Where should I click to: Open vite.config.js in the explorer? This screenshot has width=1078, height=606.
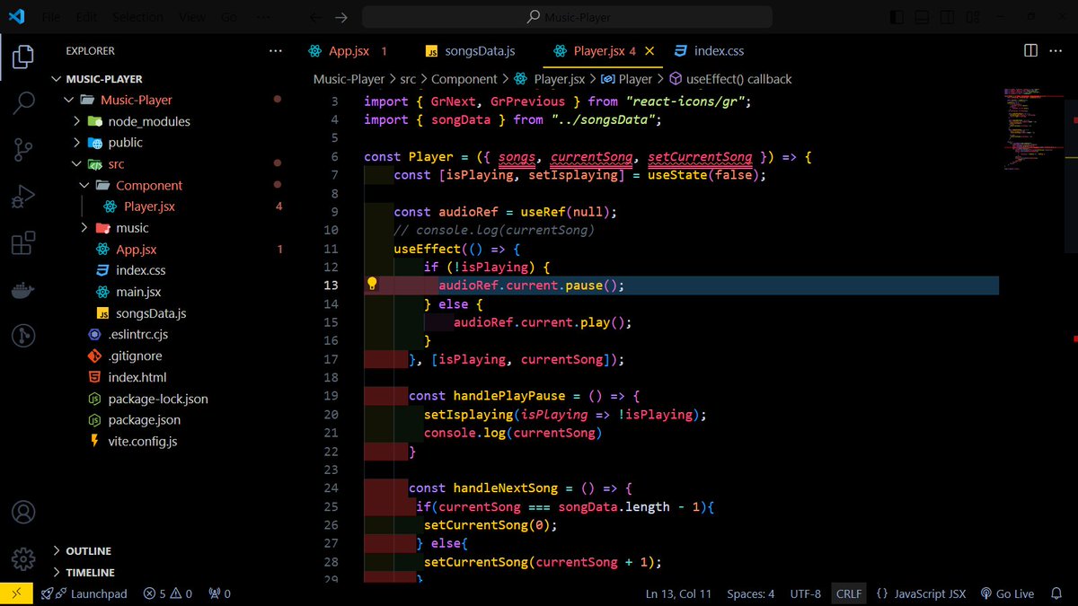point(142,441)
